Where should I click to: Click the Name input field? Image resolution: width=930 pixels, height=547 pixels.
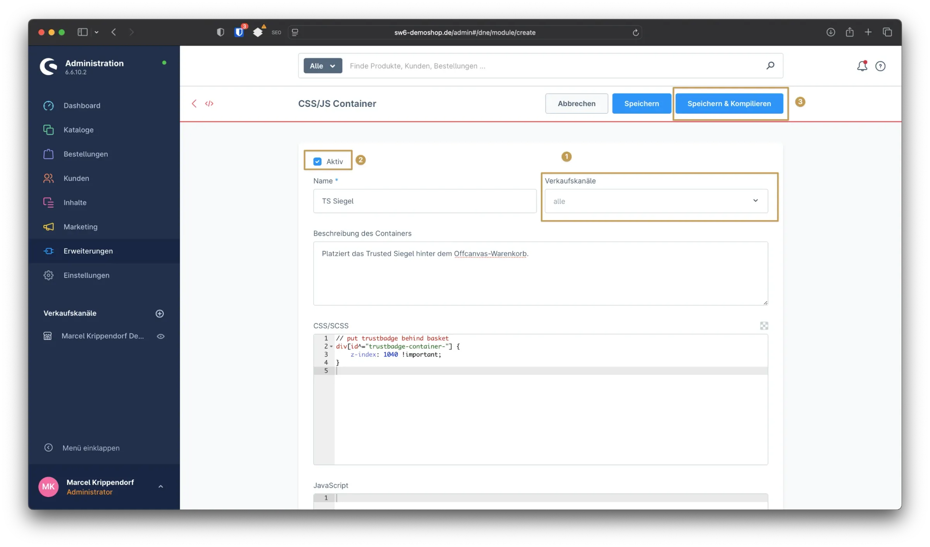[424, 201]
